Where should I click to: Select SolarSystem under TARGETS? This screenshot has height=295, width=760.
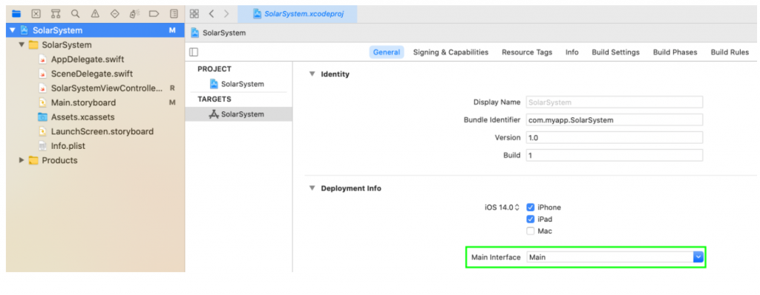(x=238, y=114)
